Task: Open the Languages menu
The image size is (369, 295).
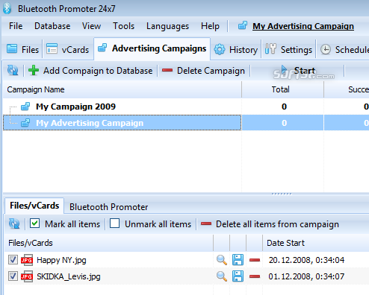Action: point(167,26)
